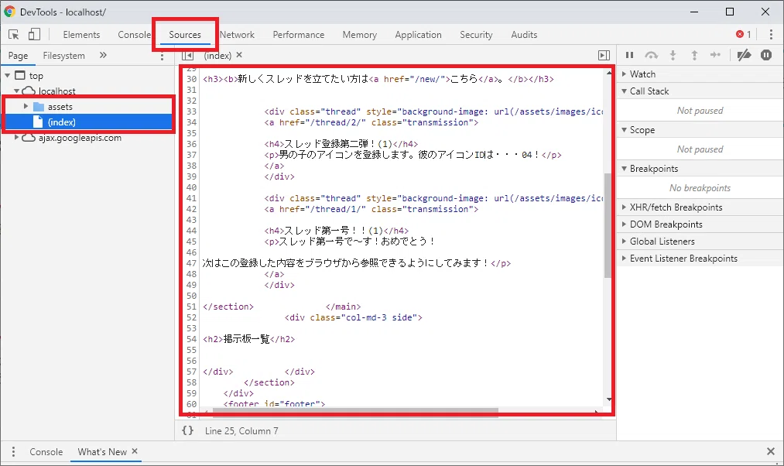784x466 pixels.
Task: Open the DevTools customize menu icon
Action: 771,35
